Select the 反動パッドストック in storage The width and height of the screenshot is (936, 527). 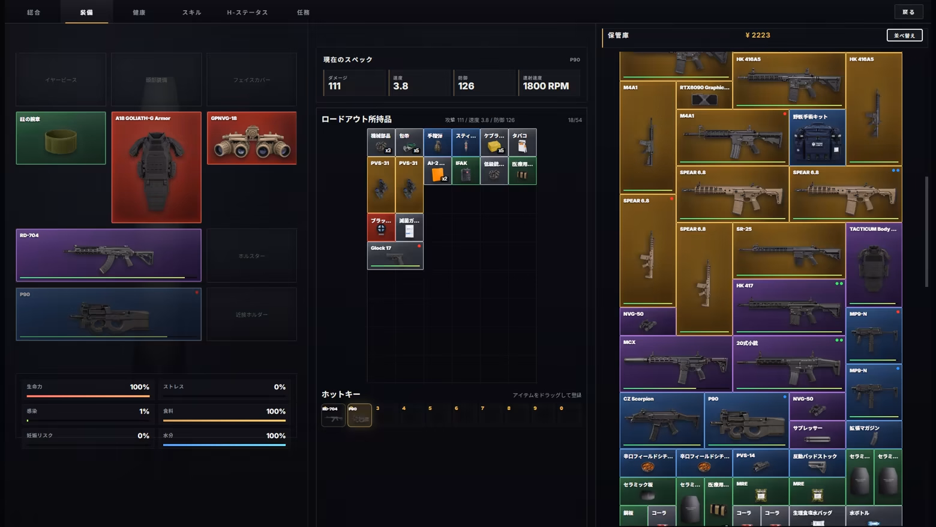817,463
